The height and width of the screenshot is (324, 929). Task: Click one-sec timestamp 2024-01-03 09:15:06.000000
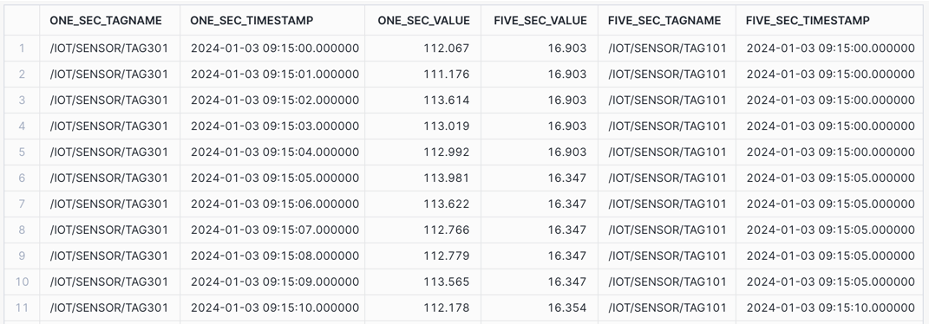click(272, 204)
